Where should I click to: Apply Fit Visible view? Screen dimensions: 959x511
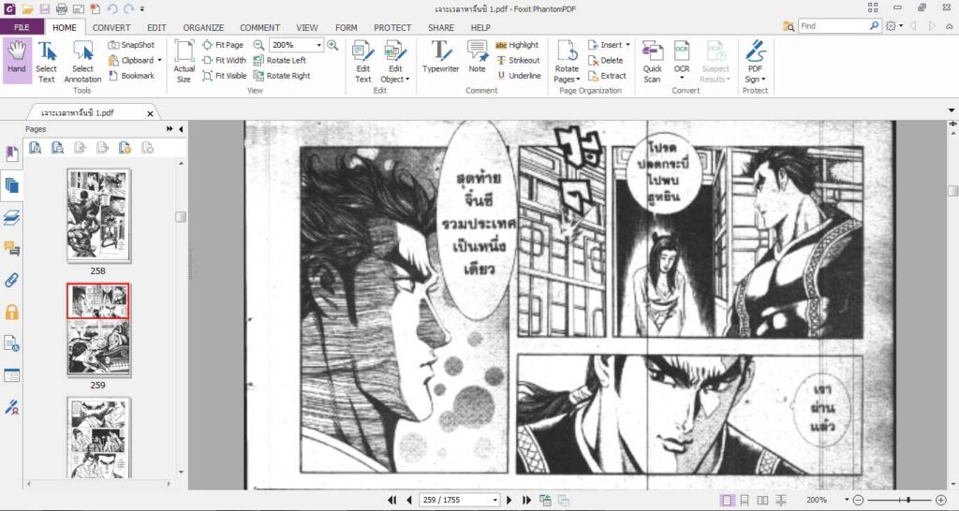coord(225,76)
